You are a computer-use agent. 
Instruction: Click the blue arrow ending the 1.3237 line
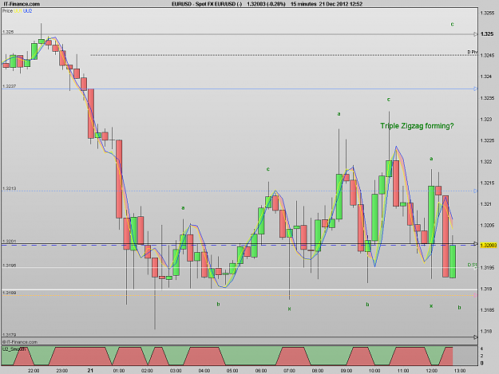476,89
